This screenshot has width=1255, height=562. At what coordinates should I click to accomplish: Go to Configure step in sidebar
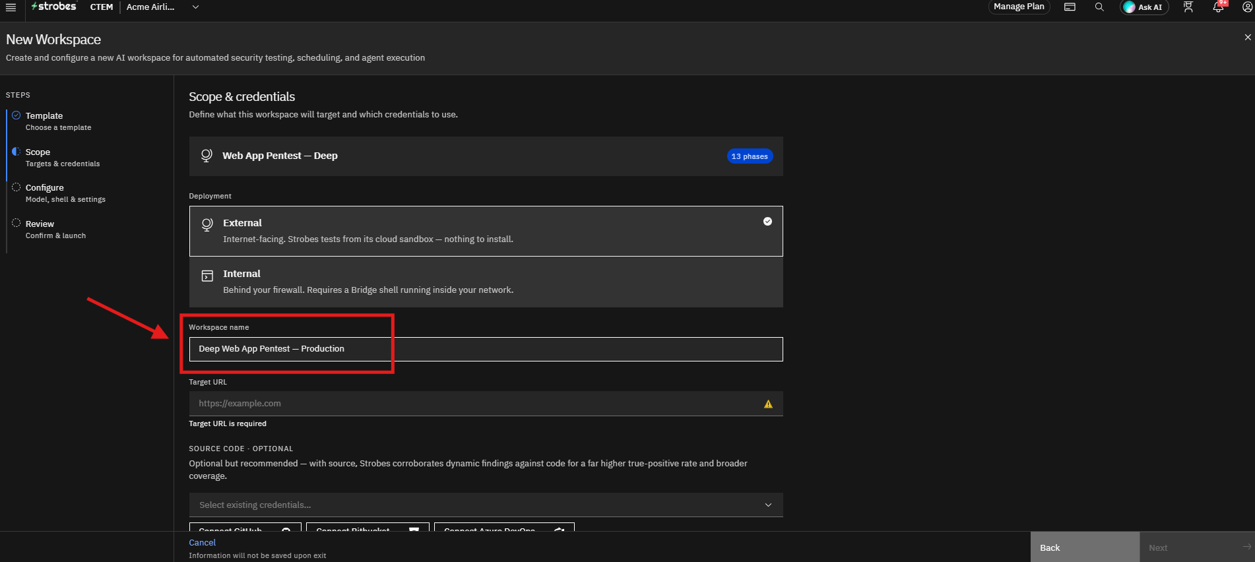click(x=65, y=193)
